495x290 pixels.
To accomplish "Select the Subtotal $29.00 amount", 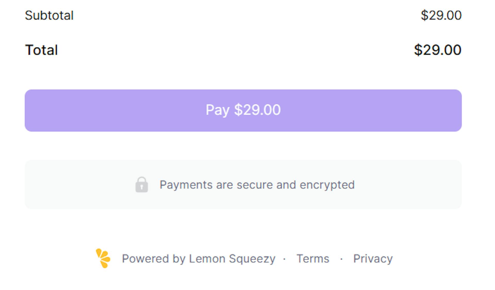I will 441,15.
